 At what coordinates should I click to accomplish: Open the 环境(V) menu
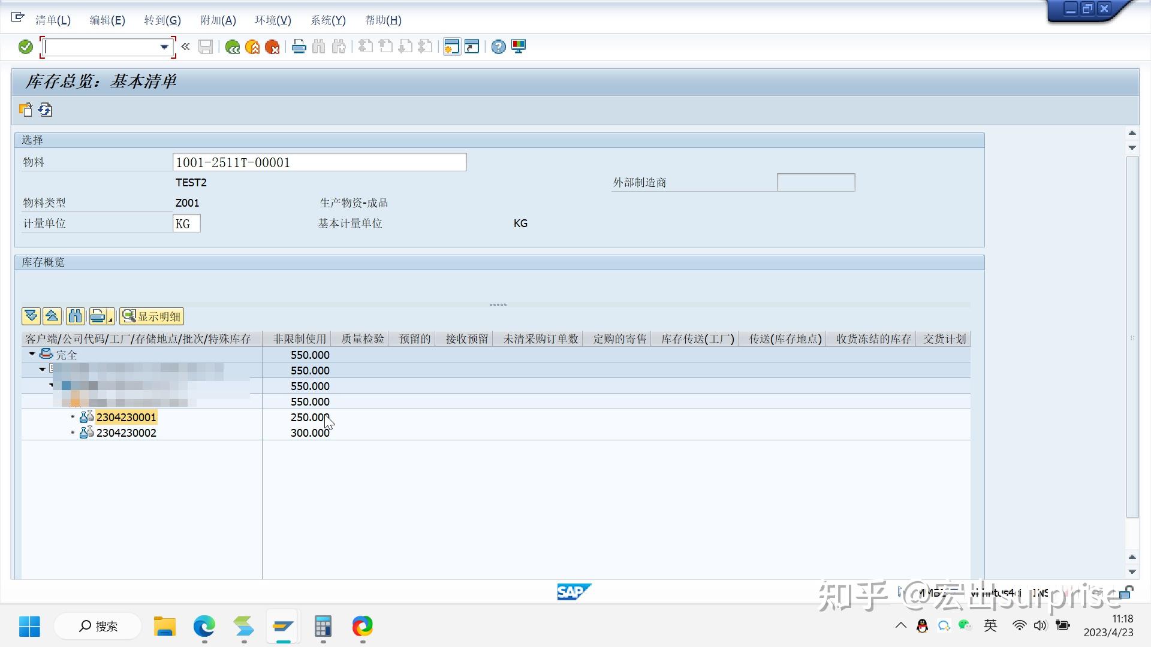[x=273, y=20]
